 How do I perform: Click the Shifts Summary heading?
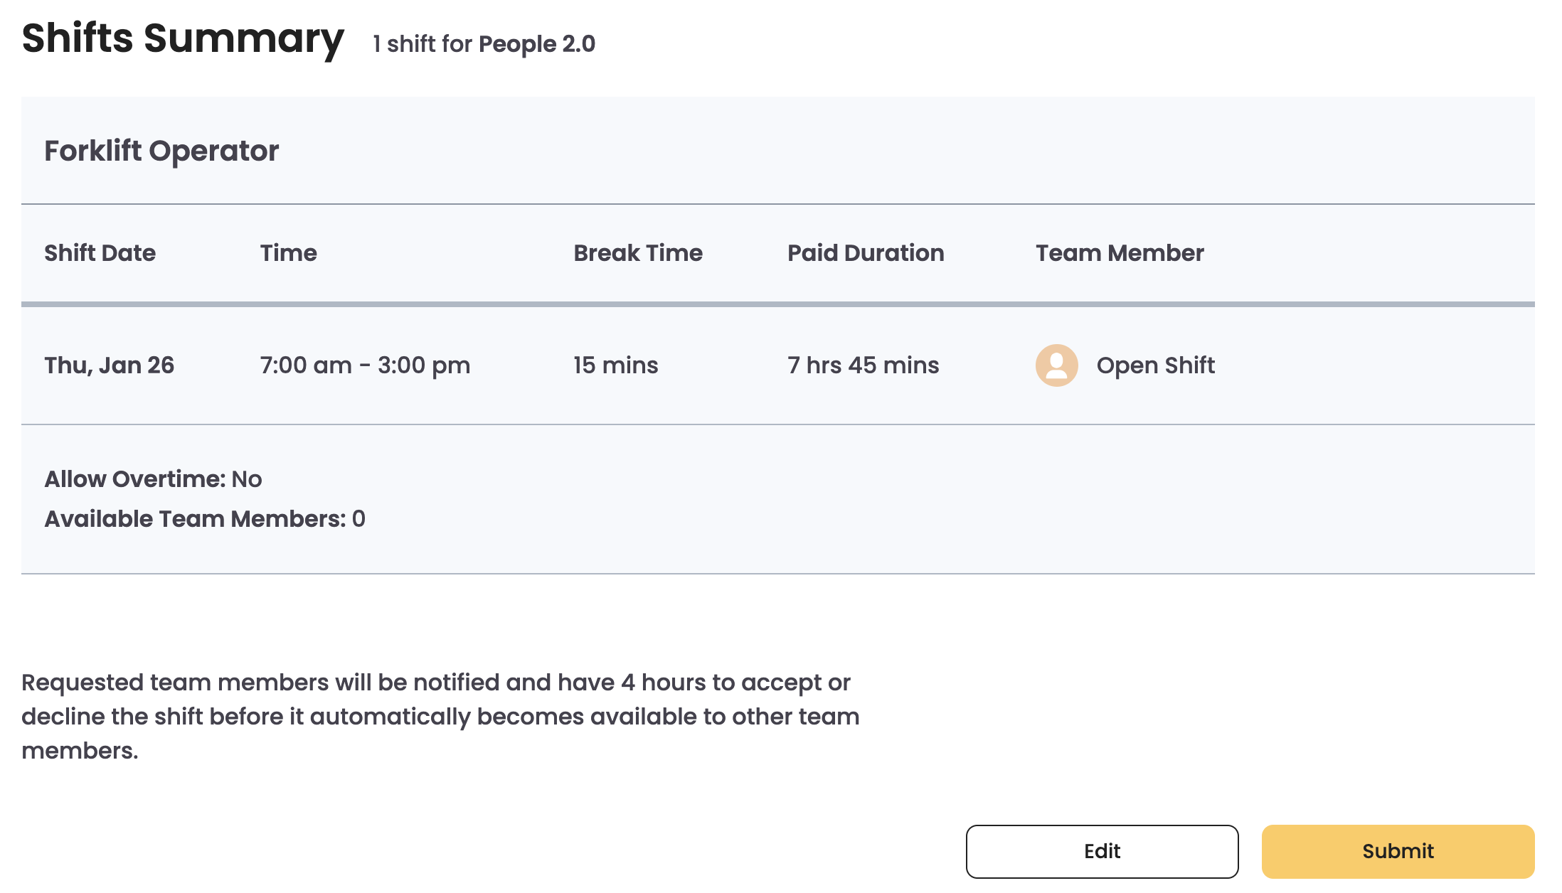click(183, 38)
